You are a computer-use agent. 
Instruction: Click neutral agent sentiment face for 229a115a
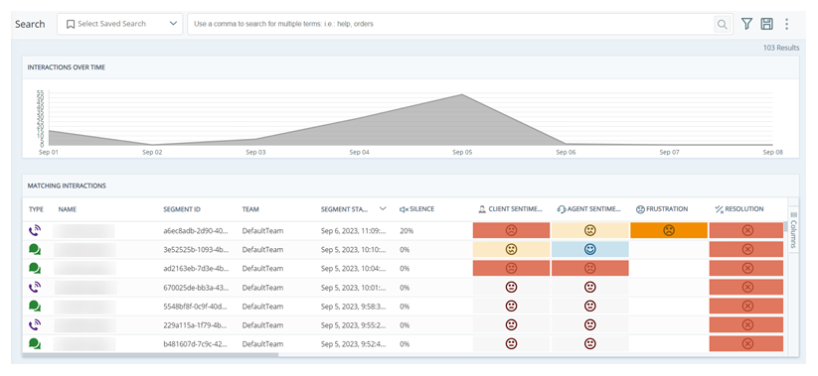click(590, 325)
